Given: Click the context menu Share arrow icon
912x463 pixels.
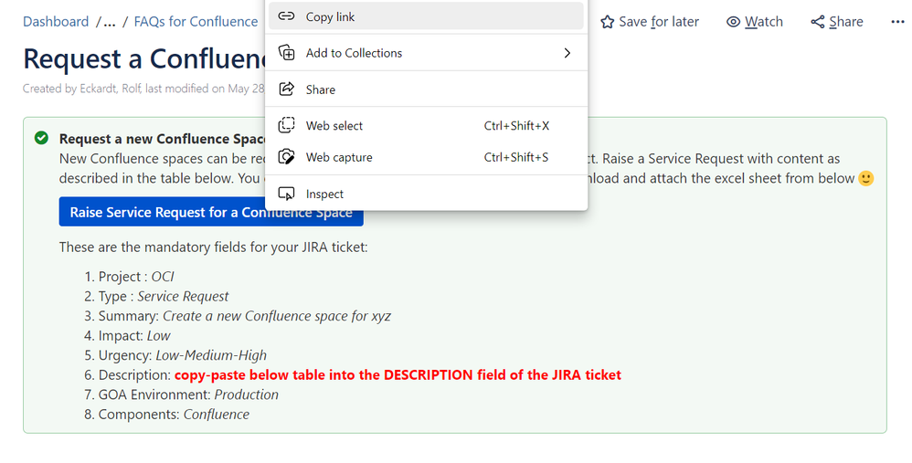Looking at the screenshot, I should pos(286,89).
